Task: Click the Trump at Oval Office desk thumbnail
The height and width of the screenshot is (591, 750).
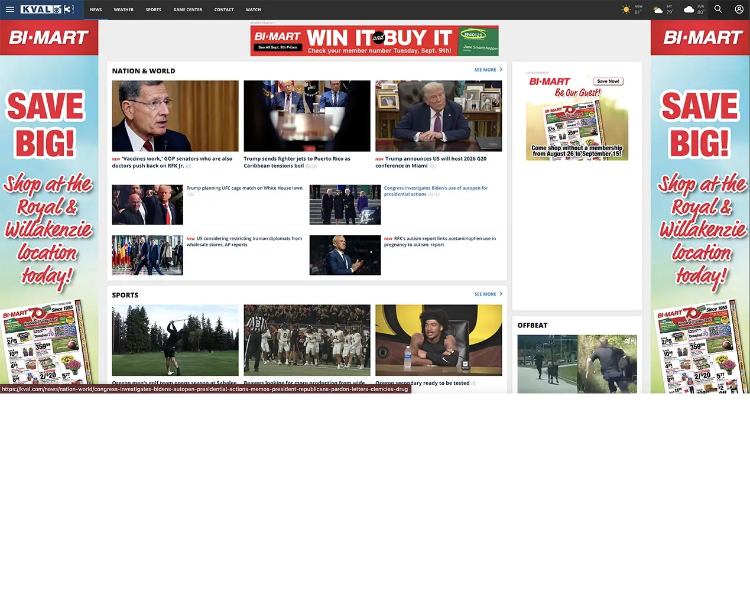Action: pyautogui.click(x=439, y=116)
